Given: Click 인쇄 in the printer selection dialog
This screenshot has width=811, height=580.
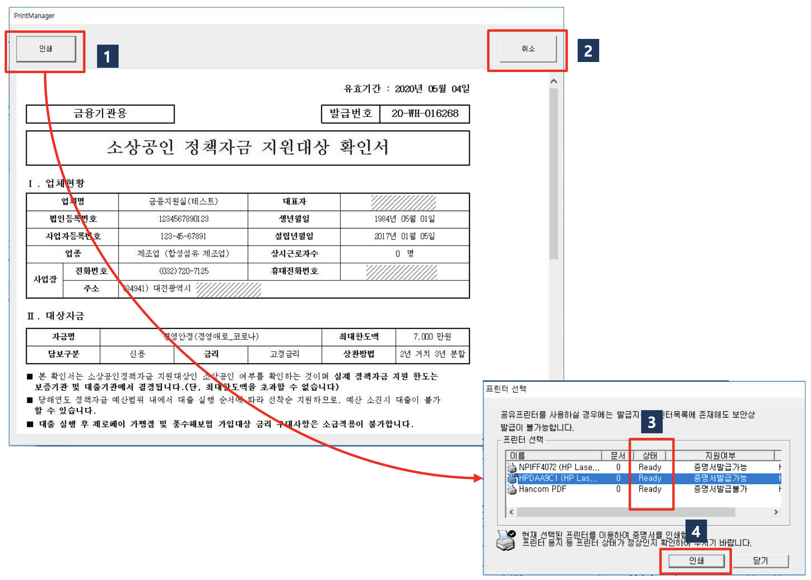Looking at the screenshot, I should coord(696,560).
